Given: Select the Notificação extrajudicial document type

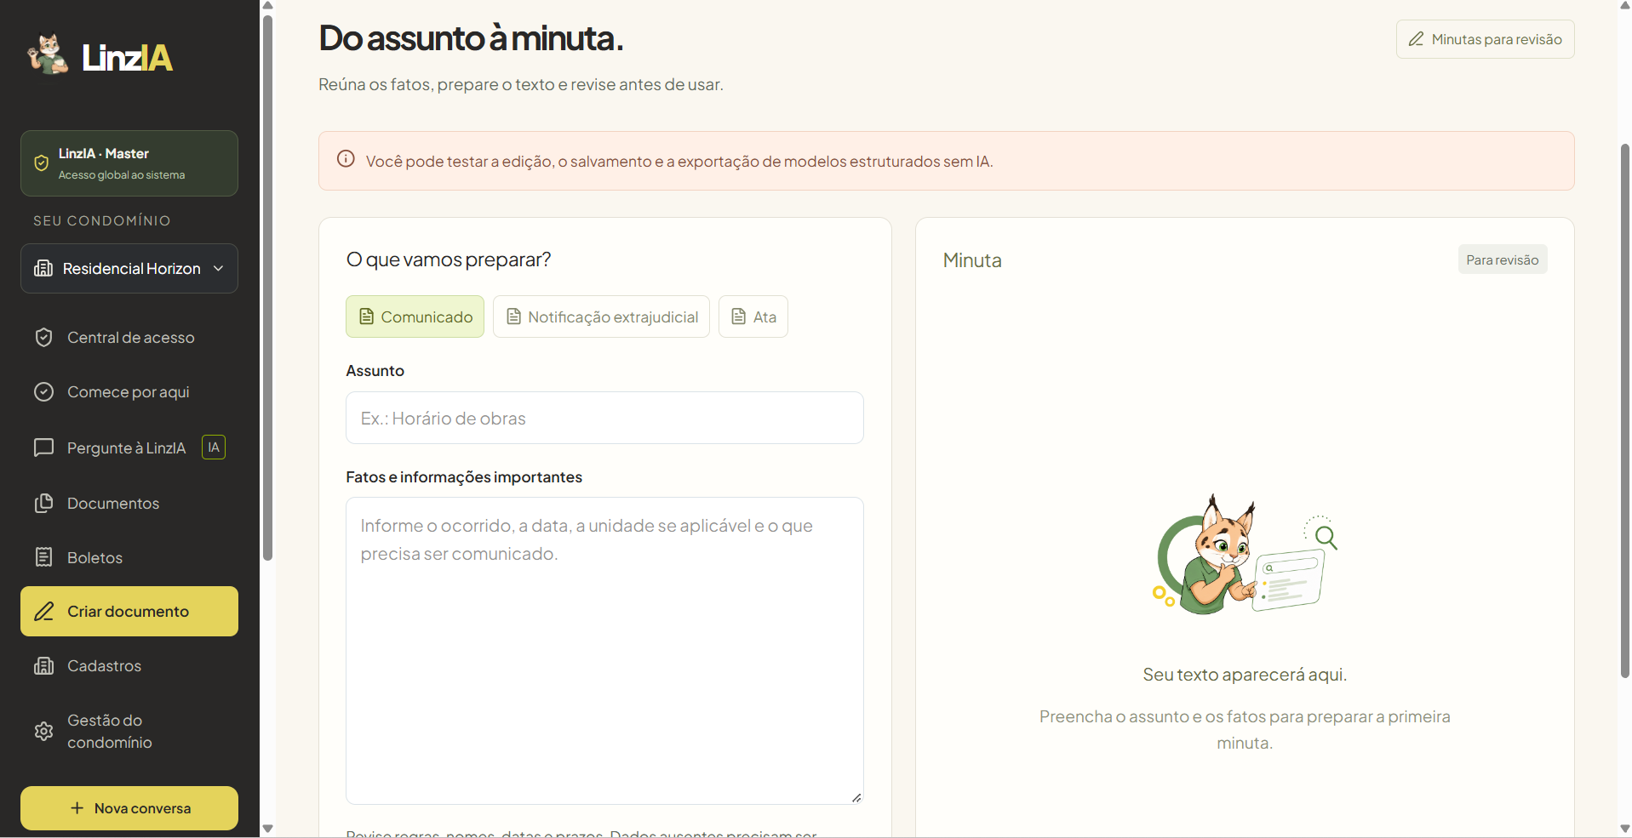Looking at the screenshot, I should 601,316.
